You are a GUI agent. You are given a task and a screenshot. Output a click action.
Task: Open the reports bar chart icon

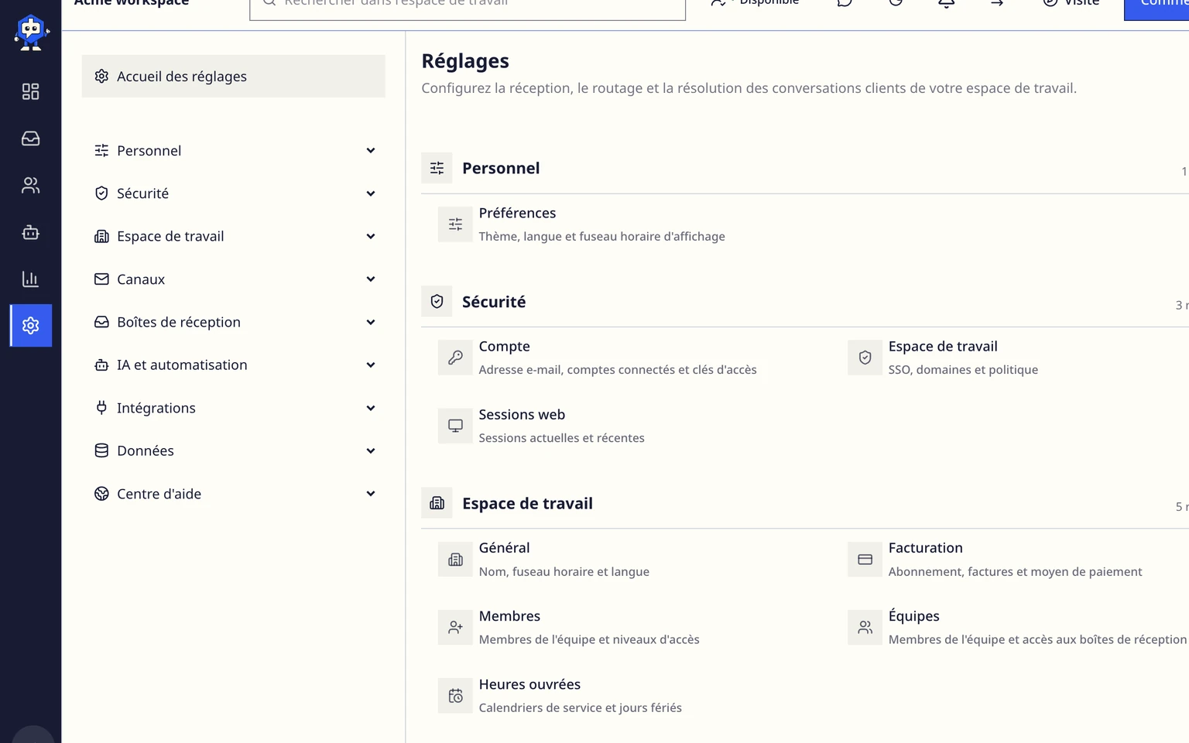30,279
